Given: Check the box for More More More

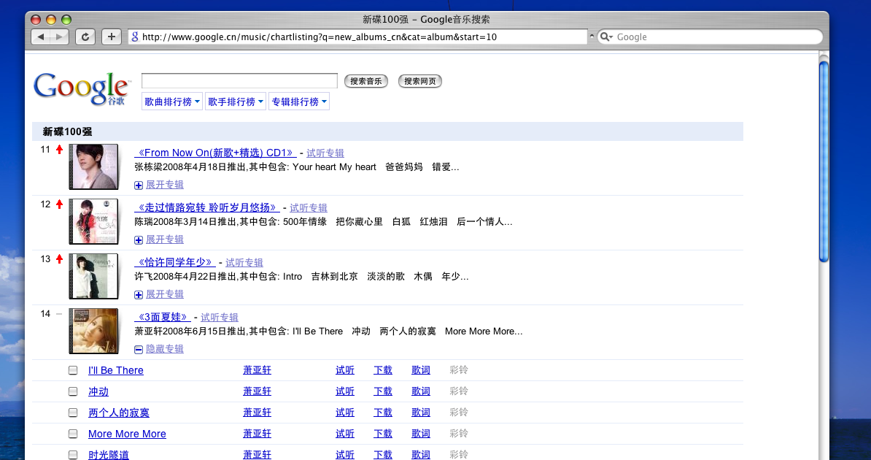Looking at the screenshot, I should pos(73,434).
